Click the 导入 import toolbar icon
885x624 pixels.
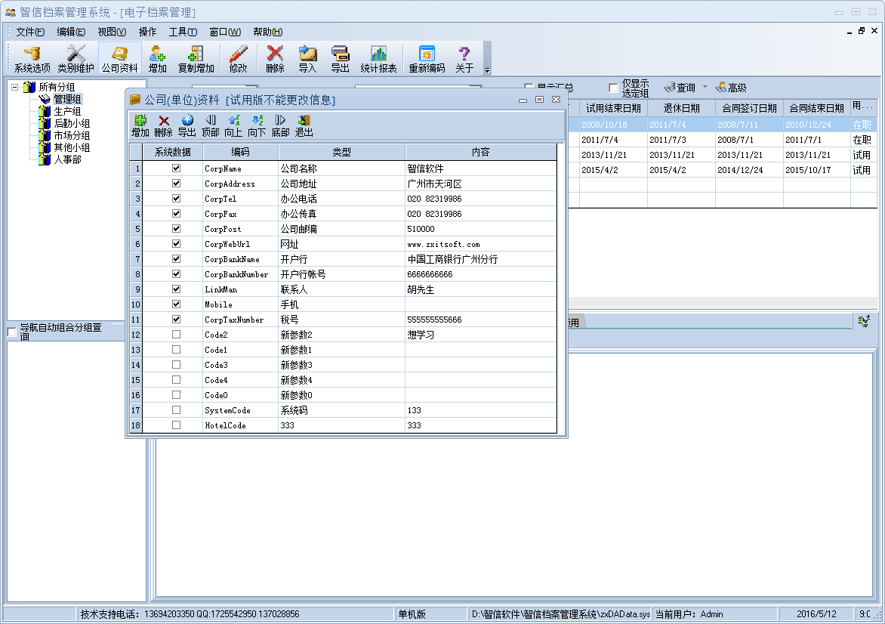[307, 59]
